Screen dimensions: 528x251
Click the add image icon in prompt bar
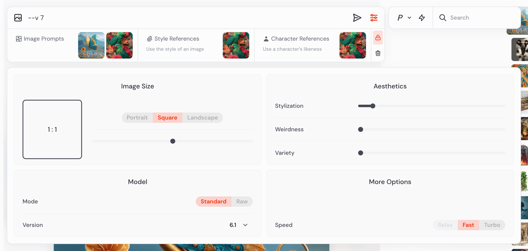click(18, 18)
